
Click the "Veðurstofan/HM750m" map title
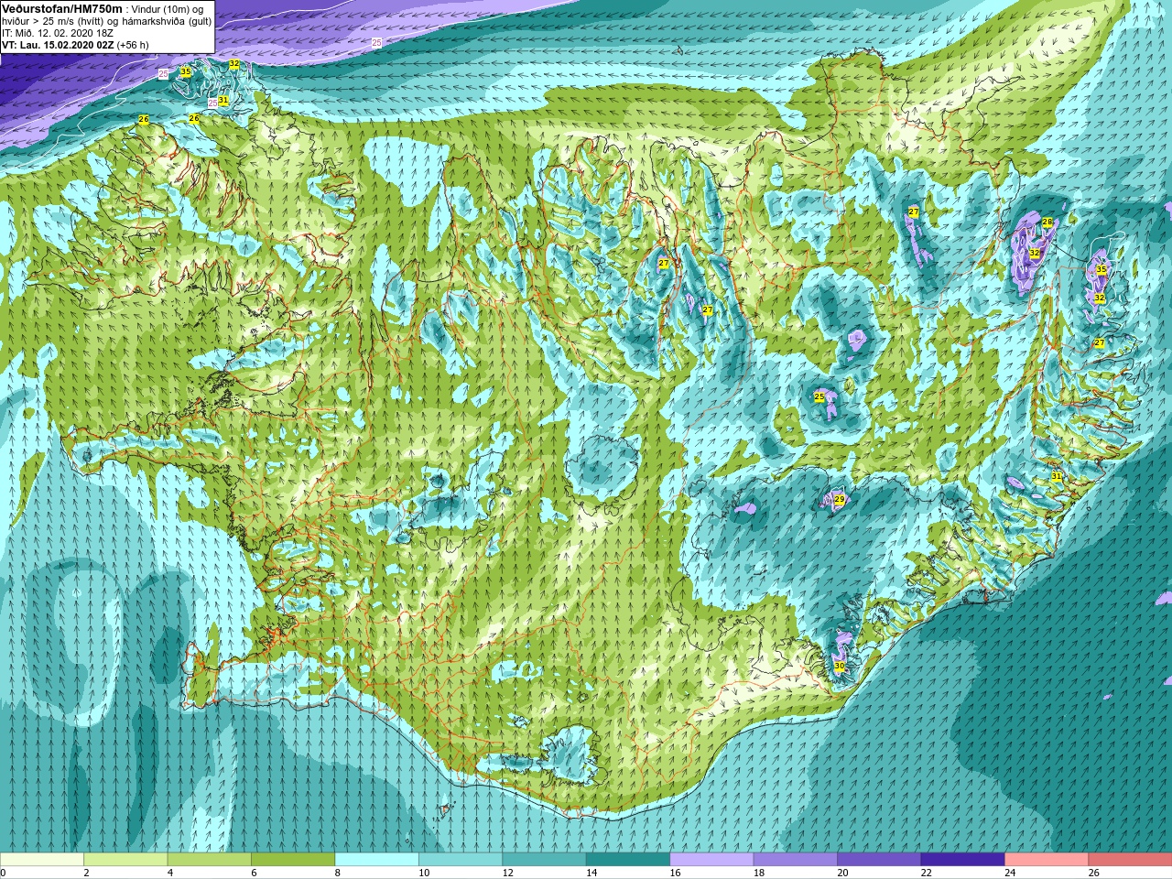click(x=61, y=7)
